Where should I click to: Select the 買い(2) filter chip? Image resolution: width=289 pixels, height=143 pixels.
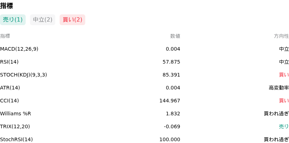click(x=73, y=20)
